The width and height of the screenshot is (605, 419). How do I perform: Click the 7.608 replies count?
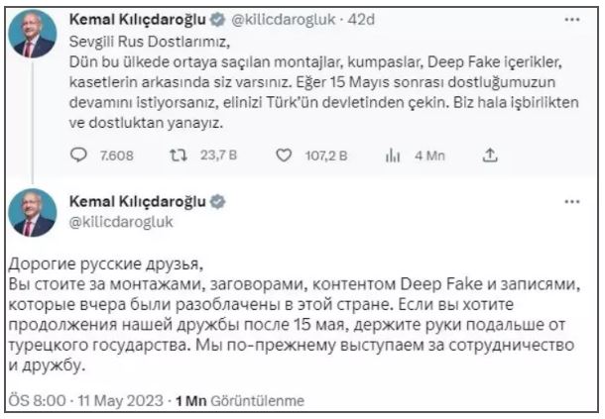pyautogui.click(x=116, y=156)
